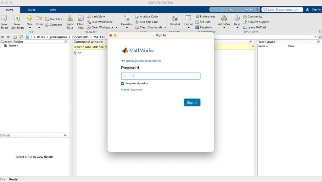
Task: Close the Sign In dialog
Action: click(111, 36)
